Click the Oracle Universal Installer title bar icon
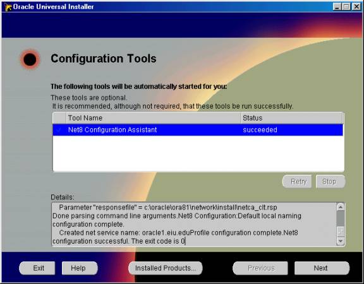Image resolution: width=364 pixels, height=284 pixels. click(8, 7)
